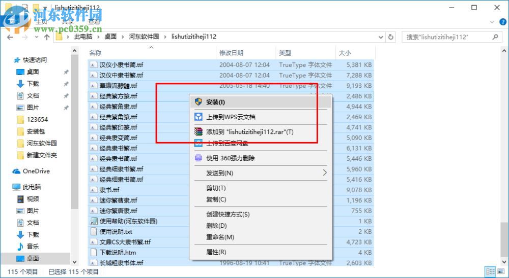
Task: Click the blue help question icon
Action: coord(502,22)
